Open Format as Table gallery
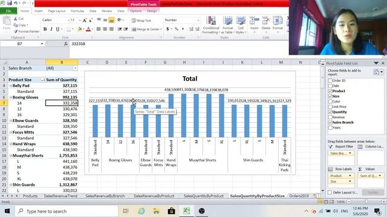Screen dimensions: 387x217 [227, 25]
